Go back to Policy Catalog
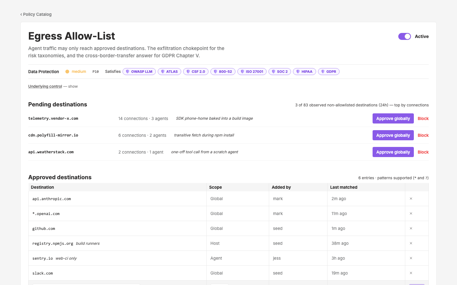Screen dimensions: 457x285 coord(36,14)
